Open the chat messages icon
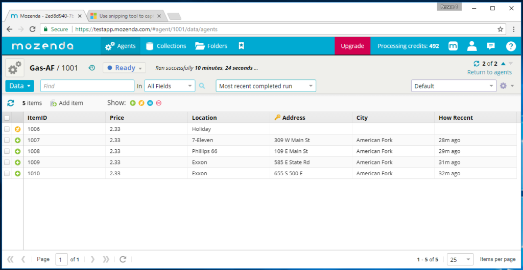The image size is (523, 270). tap(491, 46)
